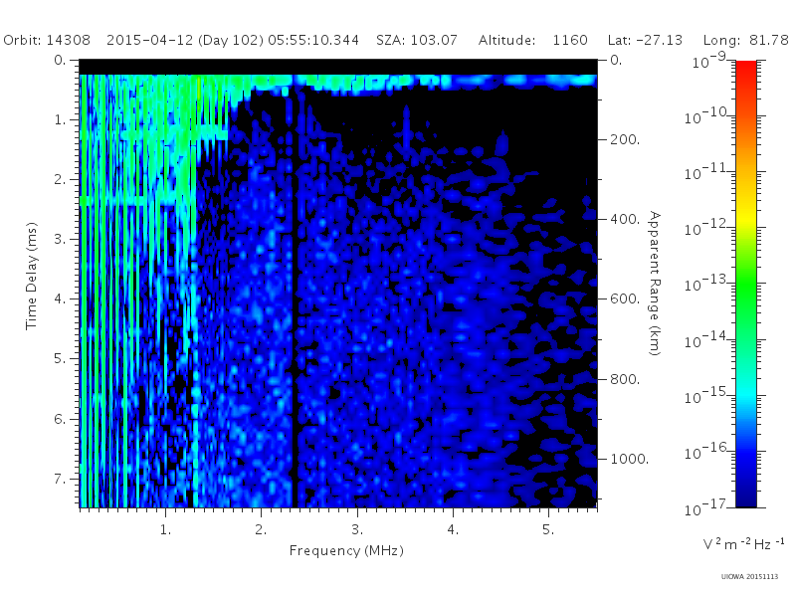Screen dimensions: 796x597
Task: Click the 'Altitude:' label
Action: point(506,40)
